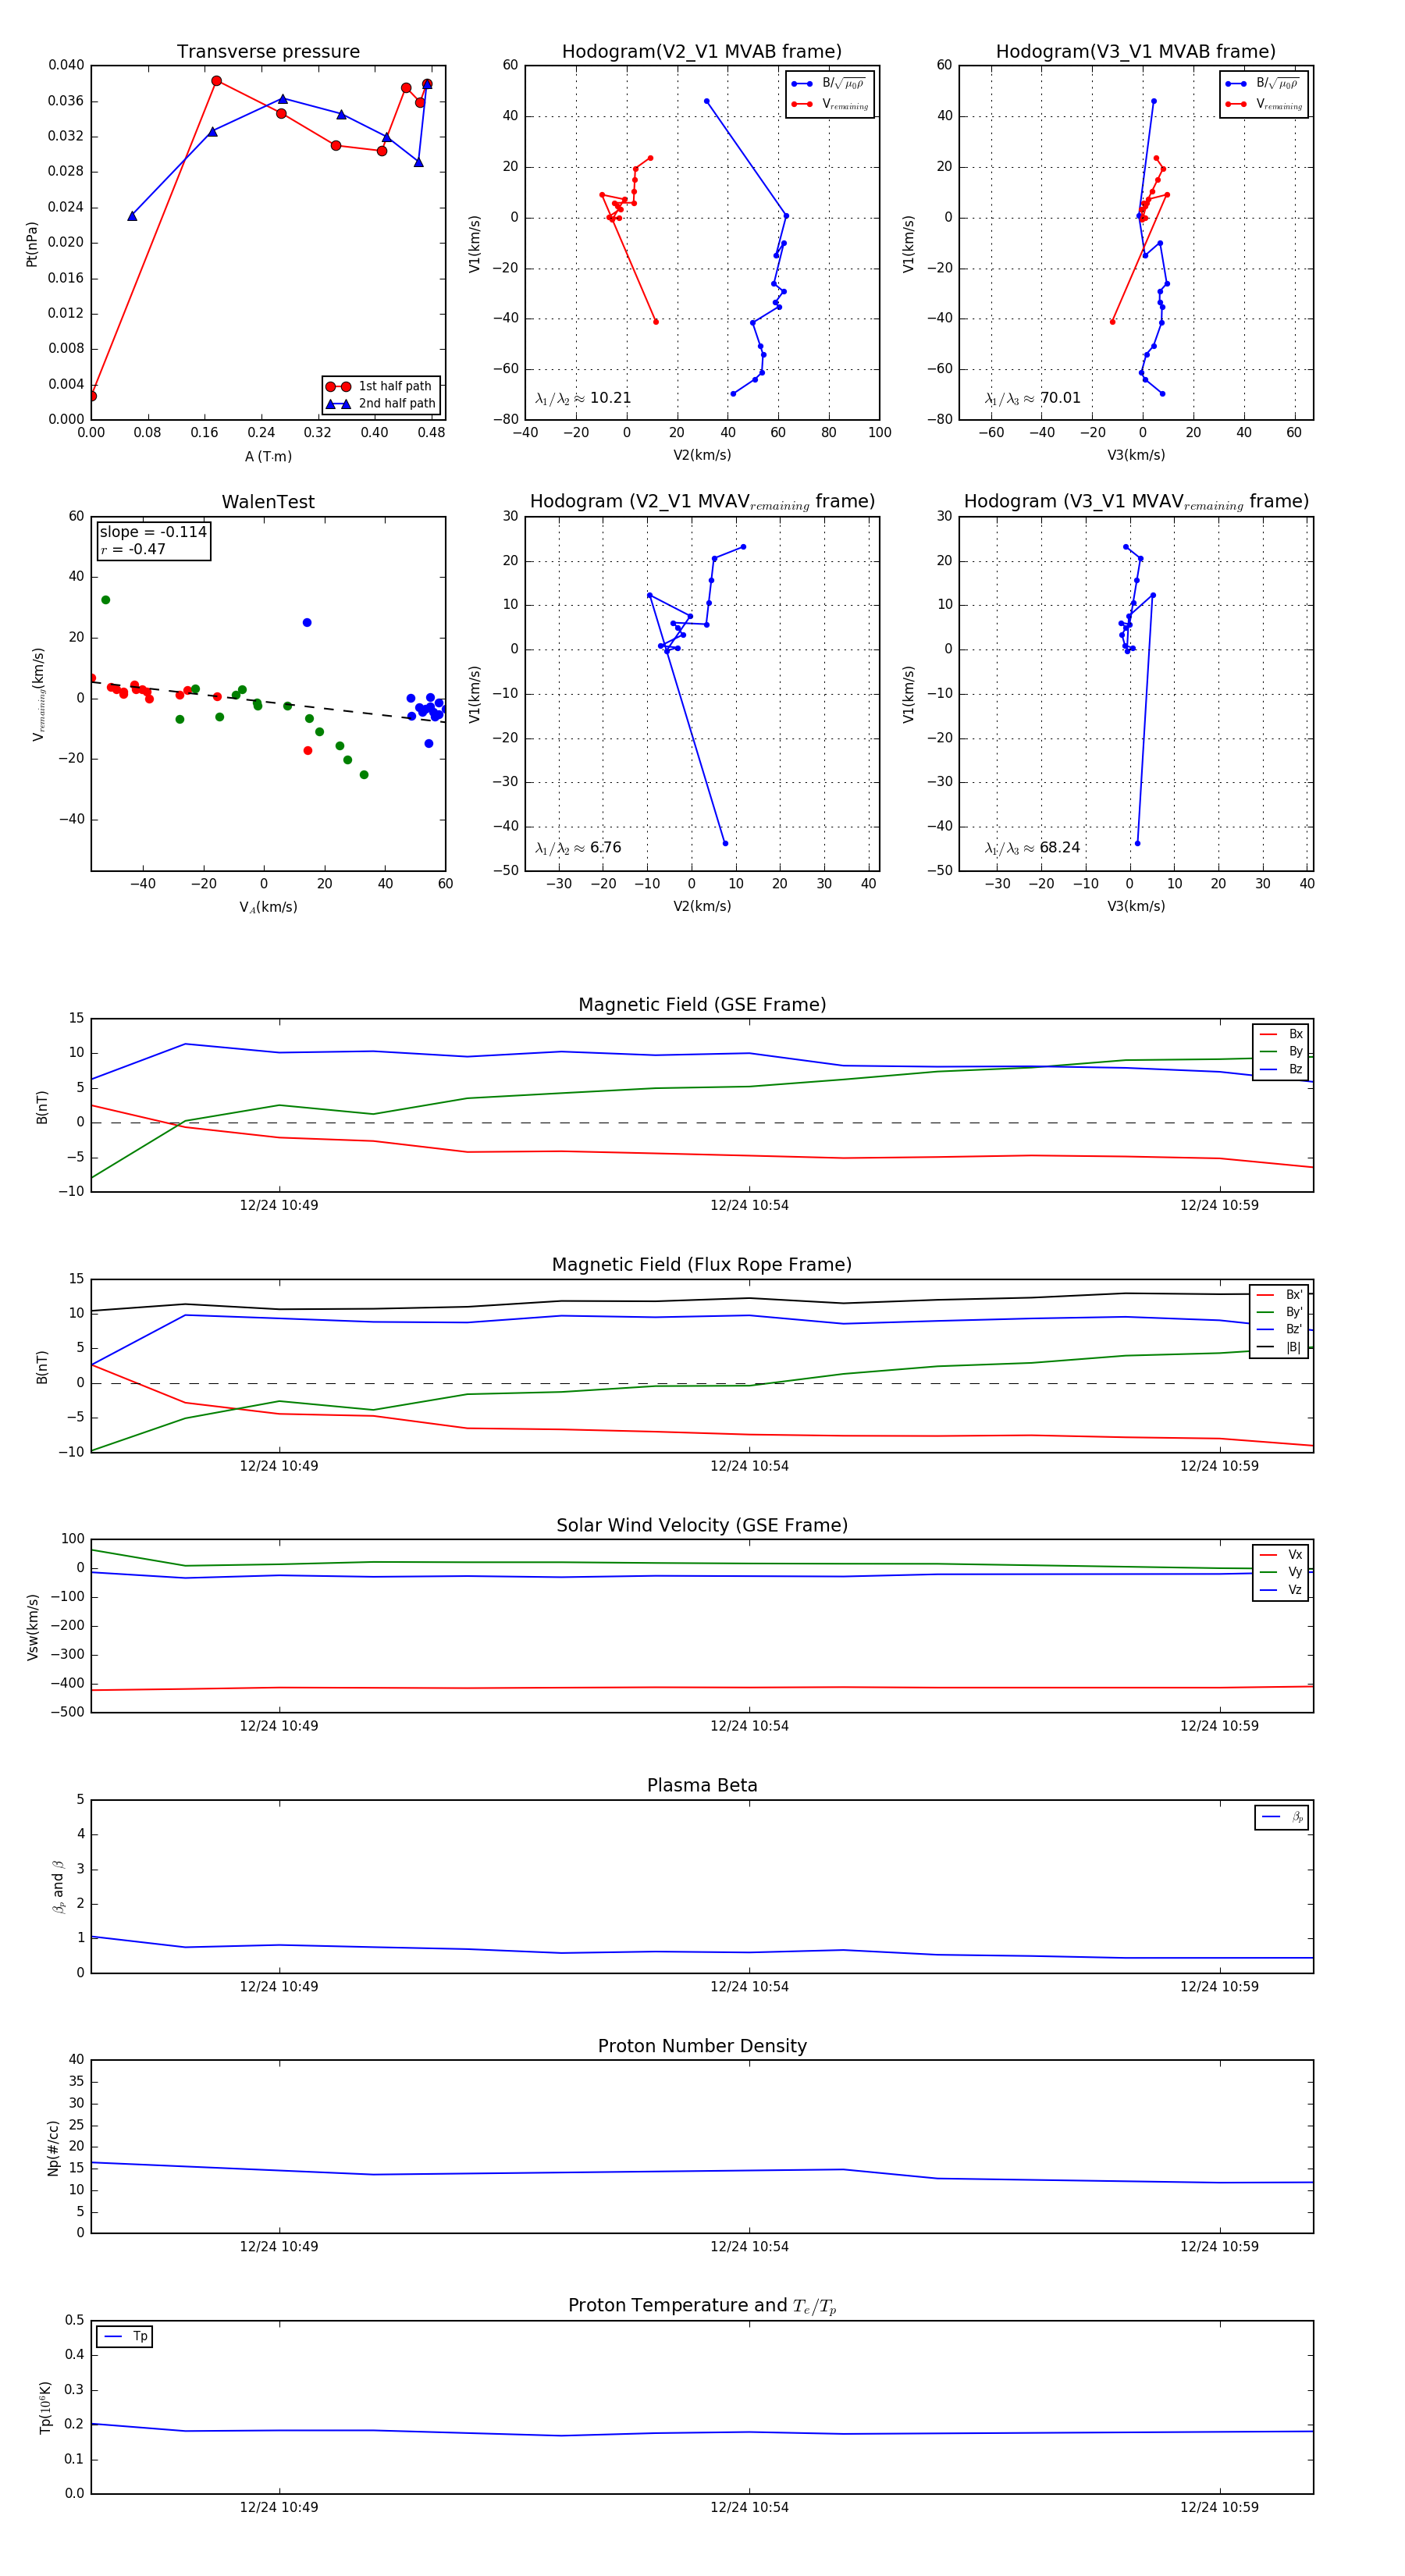1405x2576 pixels.
Task: Click the V remaining legend entry in V3_V1 MVAB hodogram
Action: (1264, 104)
